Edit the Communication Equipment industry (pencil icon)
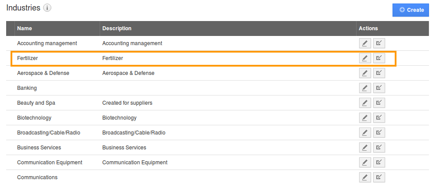The width and height of the screenshot is (436, 184). point(365,163)
